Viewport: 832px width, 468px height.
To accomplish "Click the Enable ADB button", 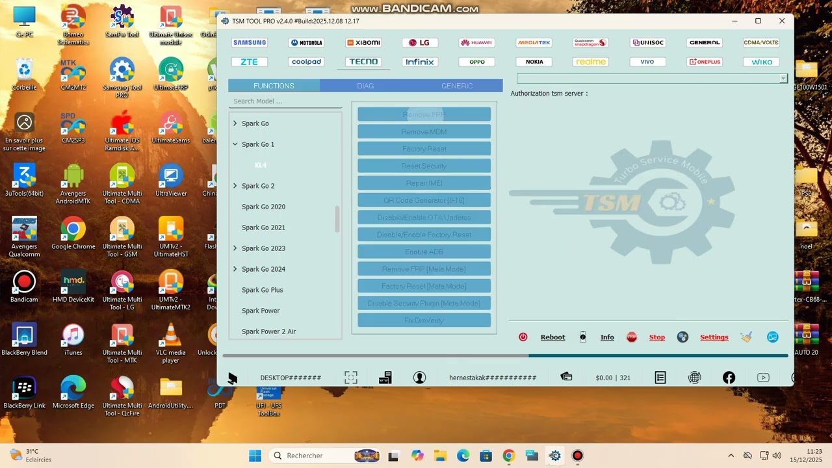I will [x=424, y=252].
